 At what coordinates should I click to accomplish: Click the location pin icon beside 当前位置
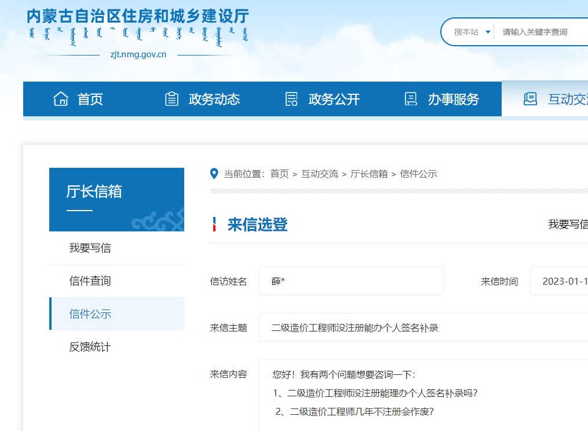pyautogui.click(x=214, y=174)
